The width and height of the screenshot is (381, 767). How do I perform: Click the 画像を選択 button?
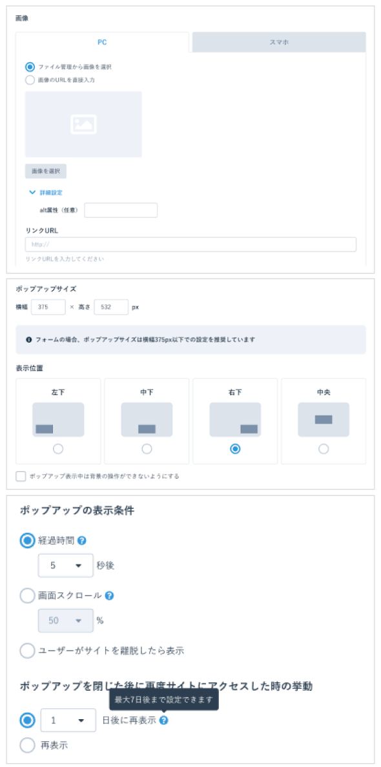coord(46,171)
